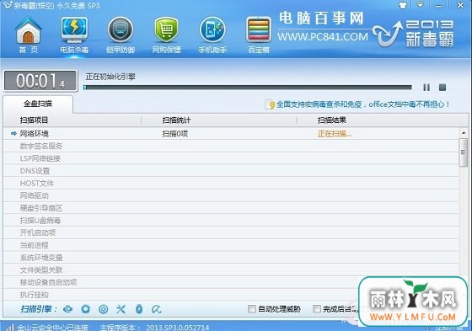Click the 扫描项目 column header

point(34,120)
